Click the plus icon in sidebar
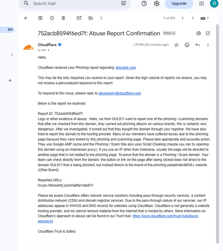 tap(10, 80)
